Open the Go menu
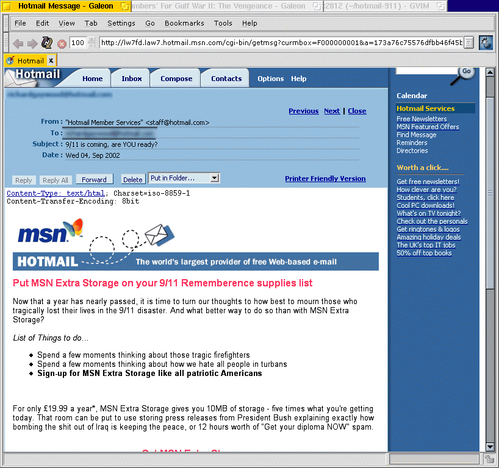499x468 pixels. (x=150, y=23)
